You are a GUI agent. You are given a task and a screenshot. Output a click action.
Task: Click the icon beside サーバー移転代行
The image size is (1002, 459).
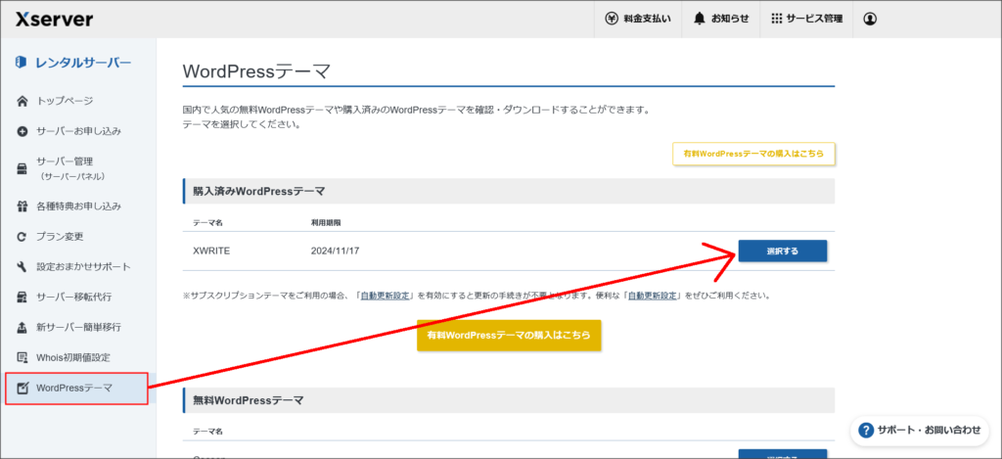click(23, 298)
